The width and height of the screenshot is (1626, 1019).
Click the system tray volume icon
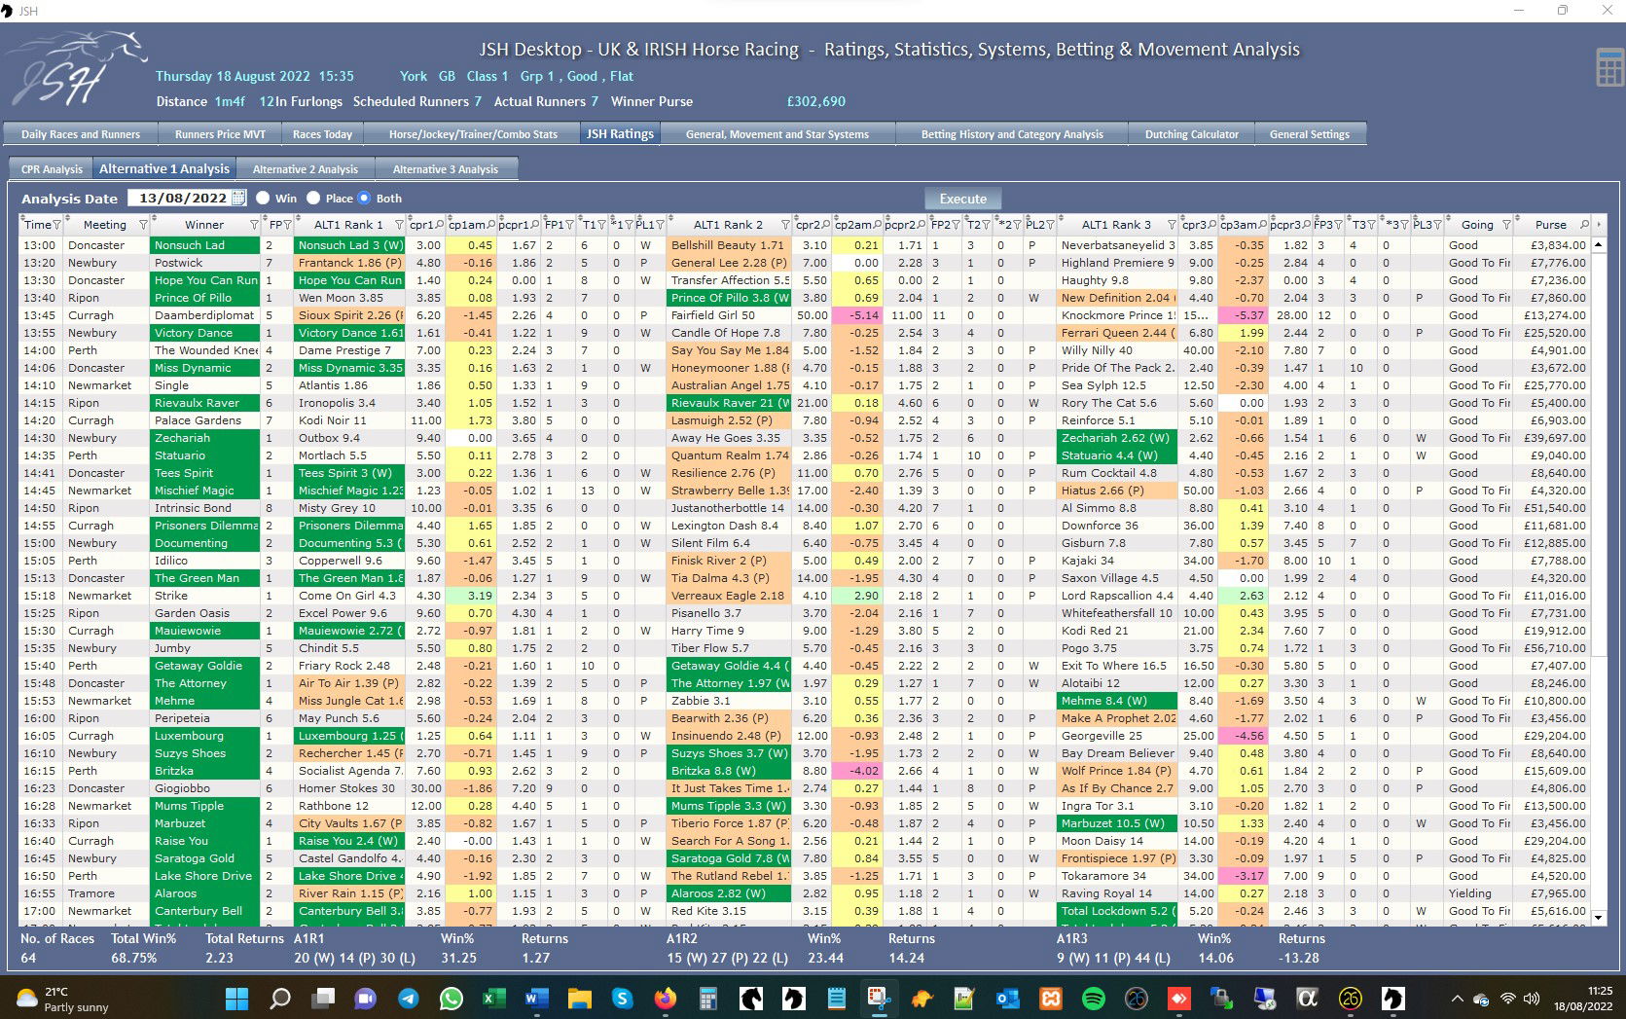pos(1532,999)
